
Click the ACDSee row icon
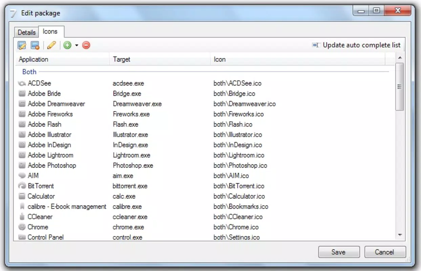click(22, 83)
